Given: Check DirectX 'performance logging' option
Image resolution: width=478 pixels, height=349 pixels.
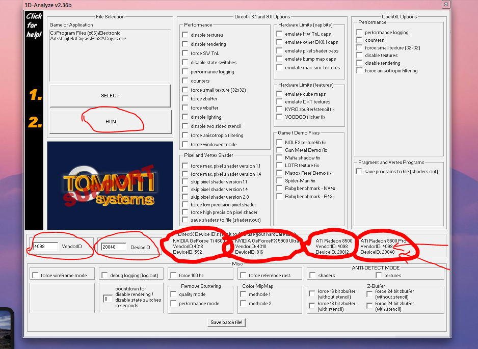Looking at the screenshot, I should [185, 71].
